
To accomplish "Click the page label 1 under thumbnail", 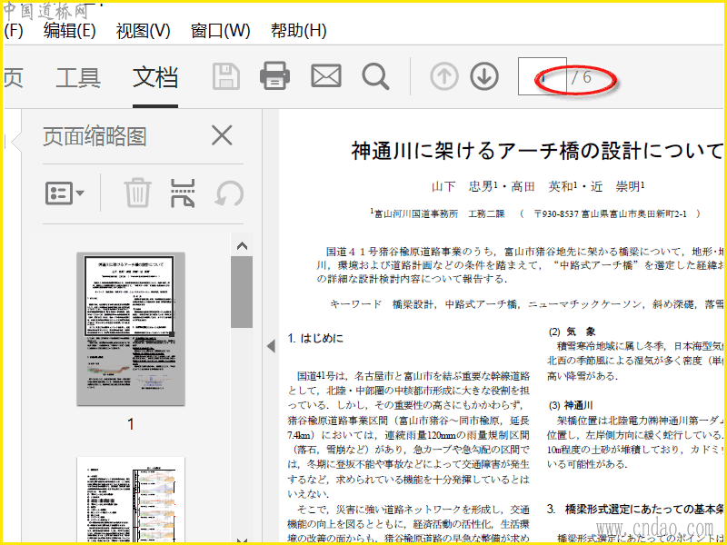I will [x=131, y=423].
